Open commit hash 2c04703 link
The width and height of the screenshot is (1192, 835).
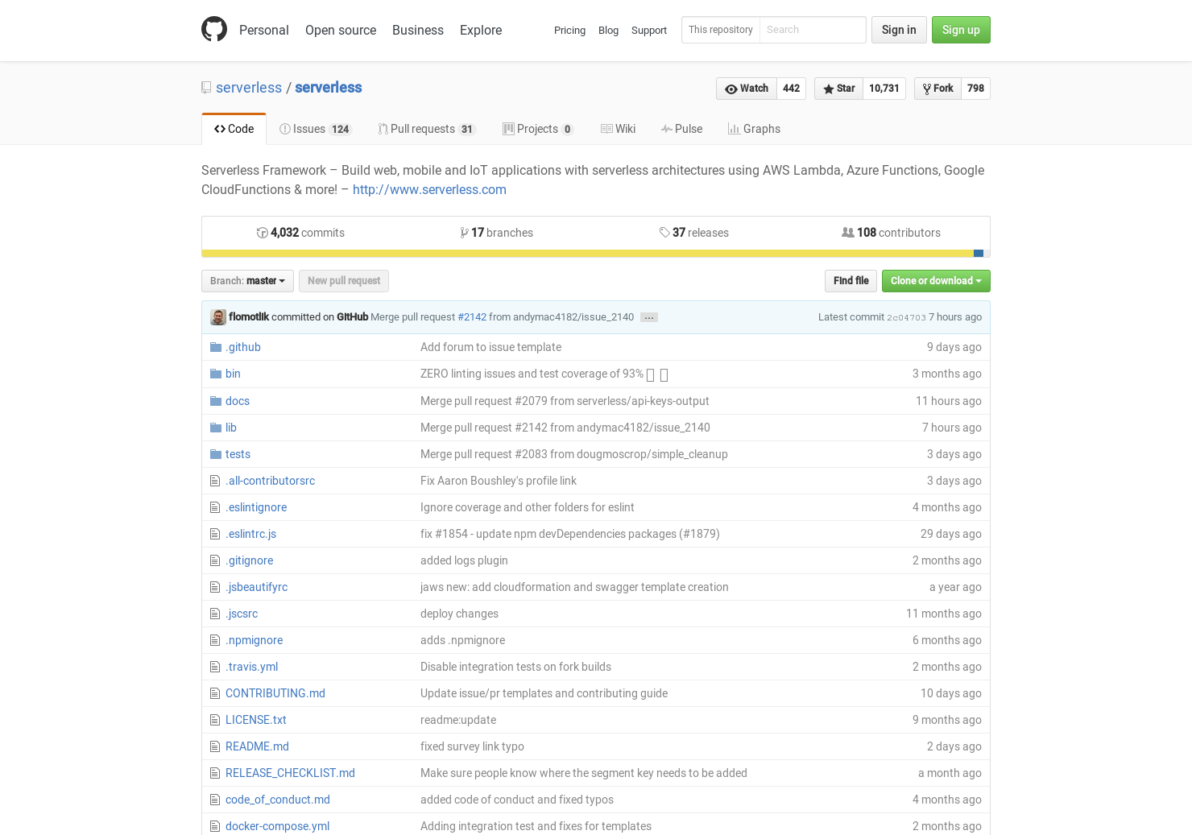tap(906, 317)
